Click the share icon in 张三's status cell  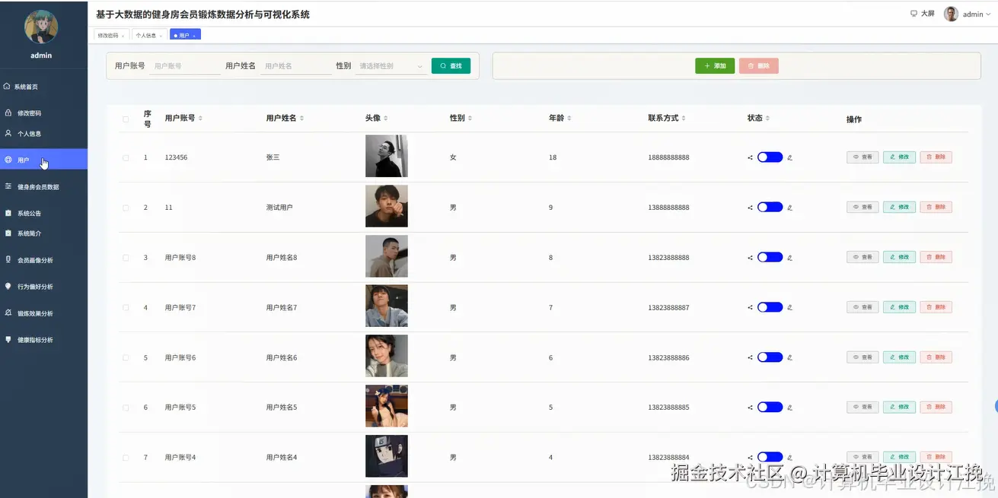(751, 157)
